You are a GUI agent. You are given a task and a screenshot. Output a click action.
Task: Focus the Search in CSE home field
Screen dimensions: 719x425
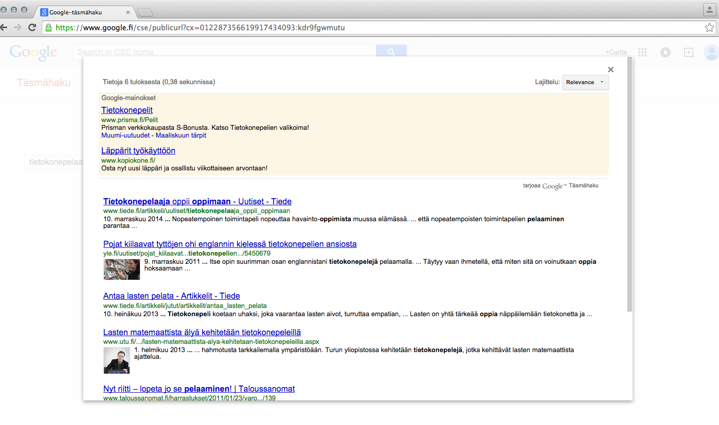pyautogui.click(x=224, y=52)
